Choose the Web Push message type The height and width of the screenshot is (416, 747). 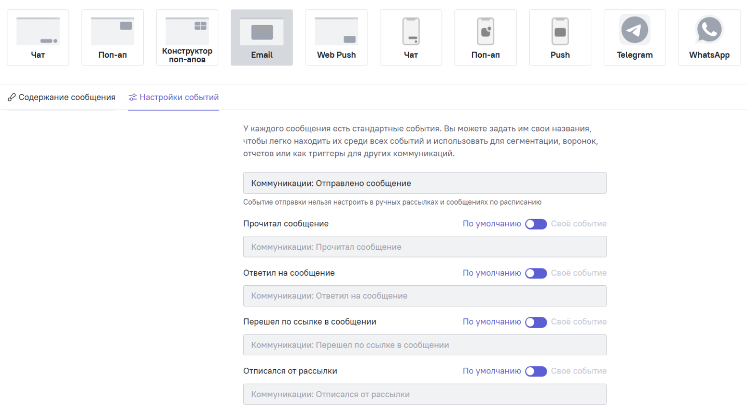pos(337,37)
